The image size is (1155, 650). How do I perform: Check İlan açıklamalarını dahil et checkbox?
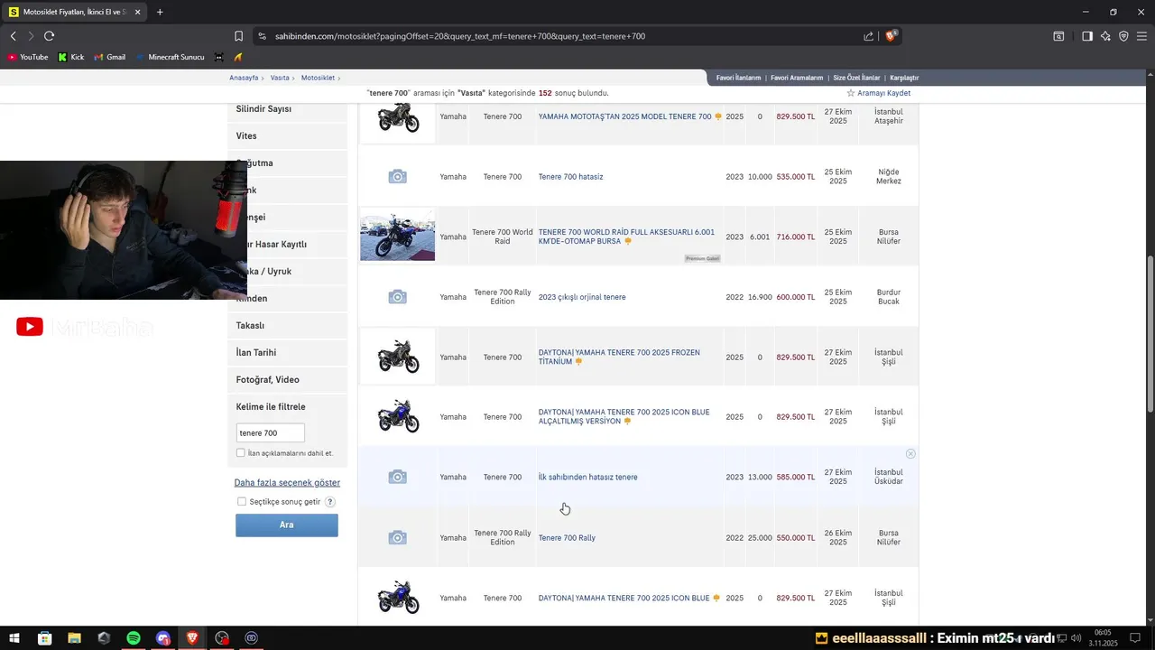[241, 453]
